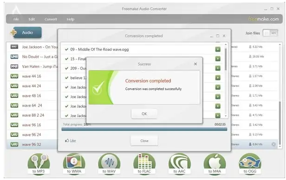Open the Convert menu

pos(51,19)
